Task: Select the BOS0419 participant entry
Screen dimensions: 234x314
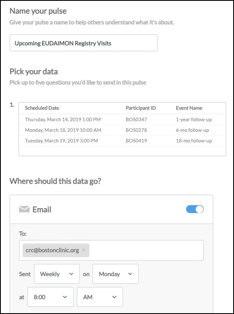Action: (136, 141)
